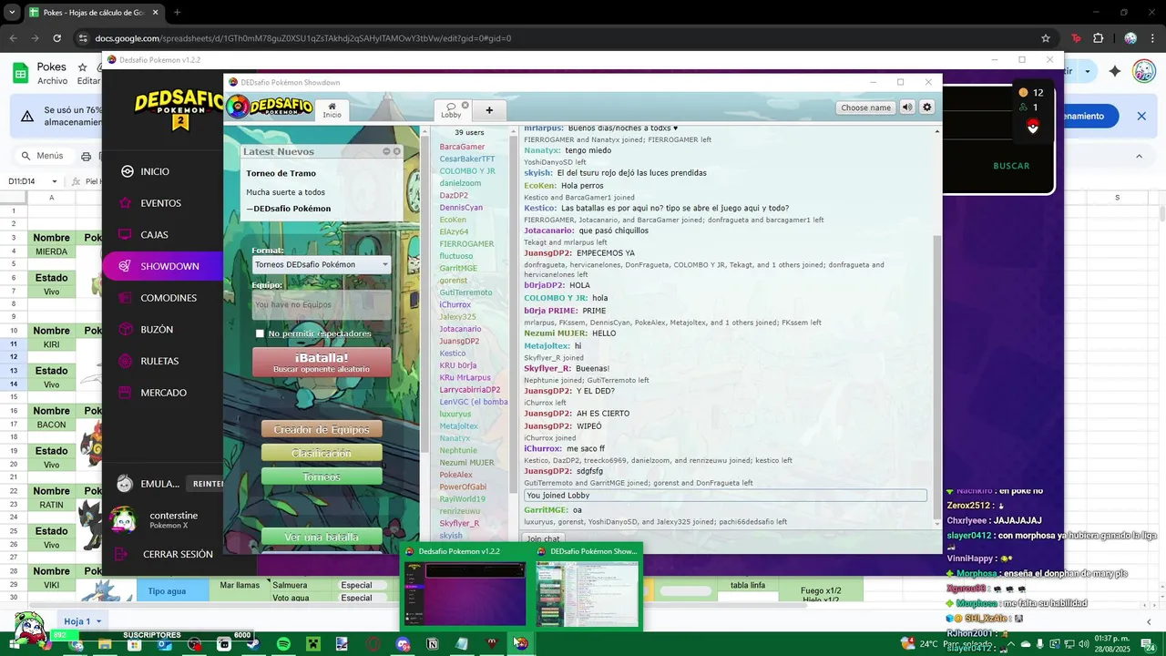Viewport: 1166px width, 656px height.
Task: Open Chrome tab search dropdown arrow
Action: click(12, 13)
